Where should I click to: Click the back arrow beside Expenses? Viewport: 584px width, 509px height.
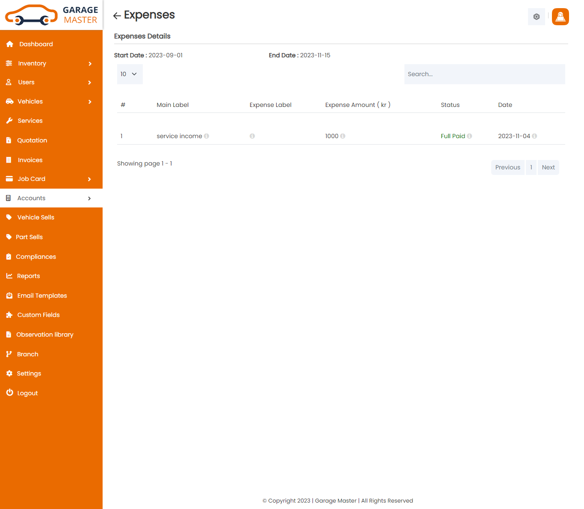(117, 15)
